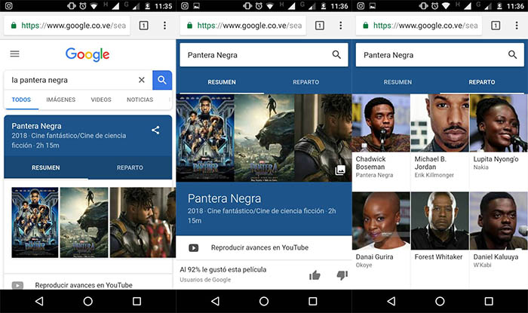Clear the 'la pantera negra' search text

[x=142, y=80]
